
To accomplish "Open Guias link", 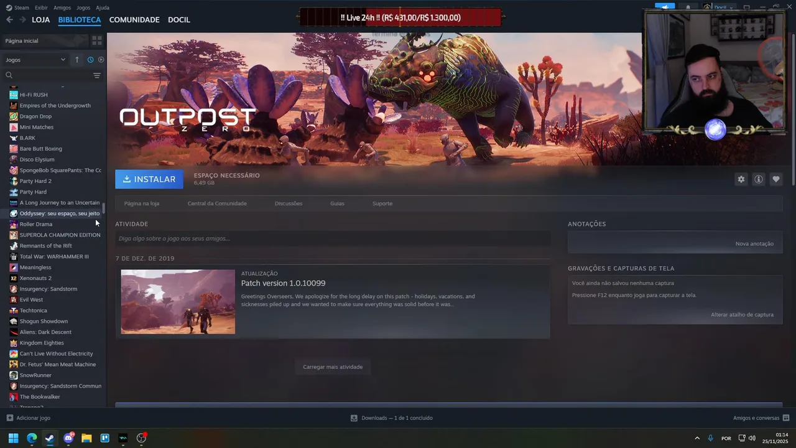I will click(337, 203).
